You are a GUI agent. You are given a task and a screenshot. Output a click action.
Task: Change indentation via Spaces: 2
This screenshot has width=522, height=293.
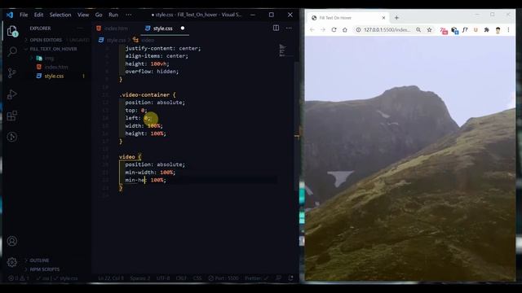pyautogui.click(x=139, y=278)
